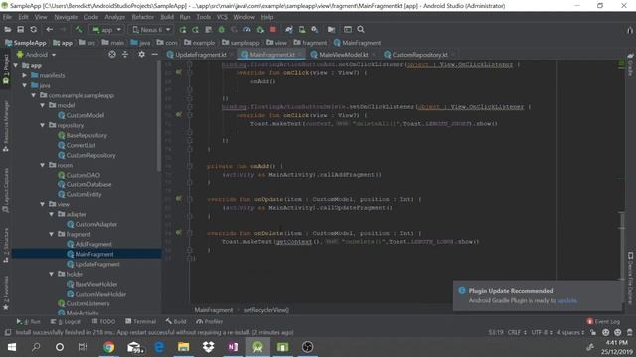The image size is (636, 357).
Task: Open Project Structure folder icon
Action: (331, 30)
